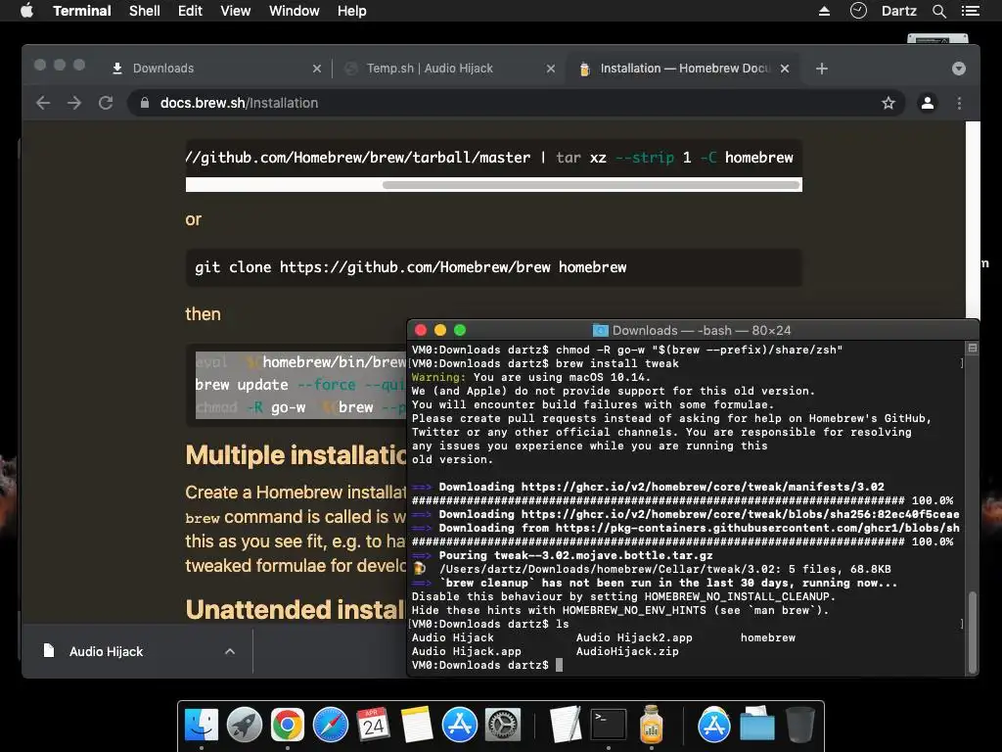Screen dimensions: 1002x752
Task: Close the Downloads tab
Action: click(x=317, y=69)
